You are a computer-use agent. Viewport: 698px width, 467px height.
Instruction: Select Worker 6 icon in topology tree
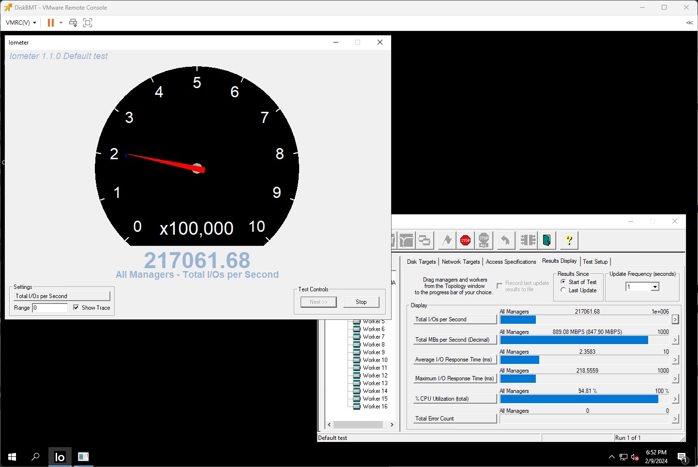click(x=357, y=329)
